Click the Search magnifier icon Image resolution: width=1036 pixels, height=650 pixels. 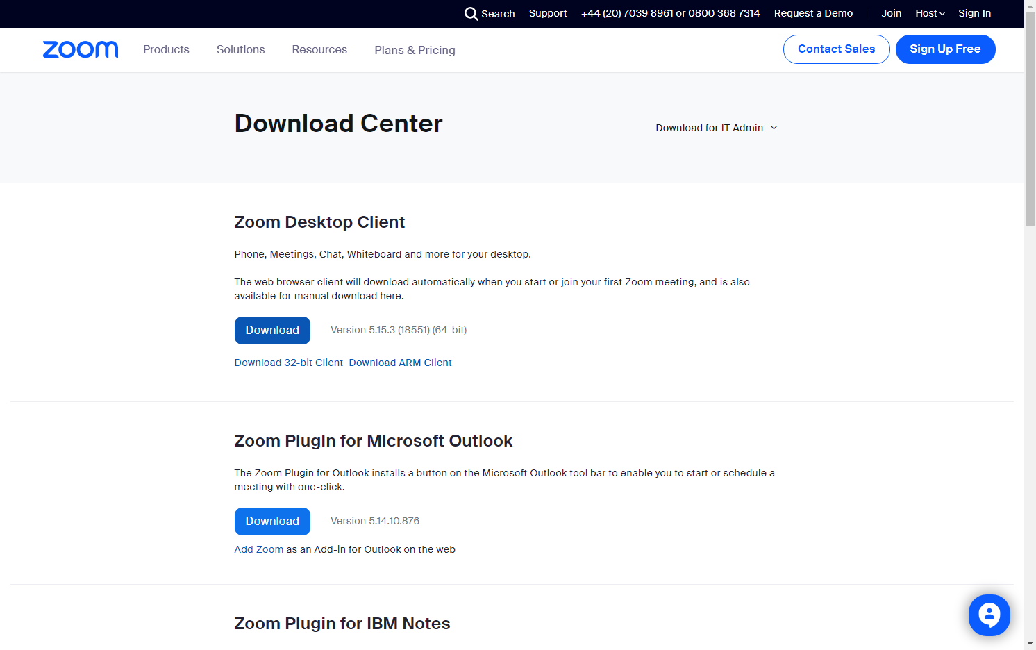[x=471, y=14]
